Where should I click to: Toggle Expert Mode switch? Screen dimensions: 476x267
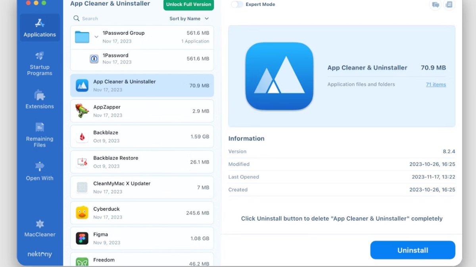pos(237,4)
